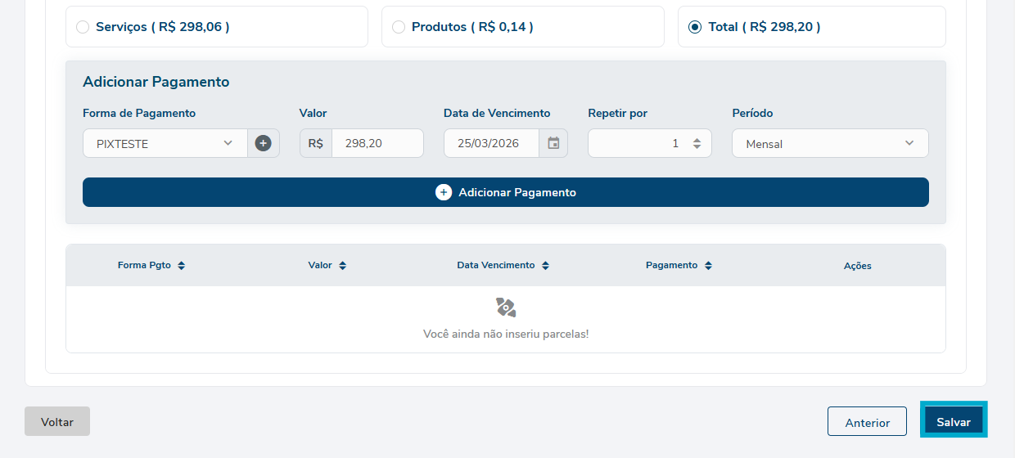Click the Ações column header

857,266
